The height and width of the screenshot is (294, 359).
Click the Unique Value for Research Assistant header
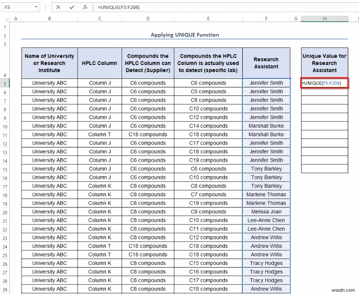click(x=324, y=63)
